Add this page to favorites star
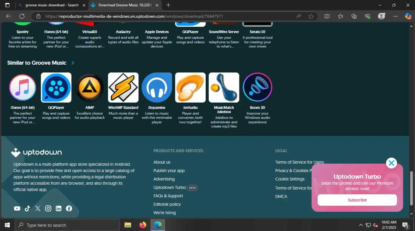Image resolution: width=415 pixels, height=231 pixels. 311,16
